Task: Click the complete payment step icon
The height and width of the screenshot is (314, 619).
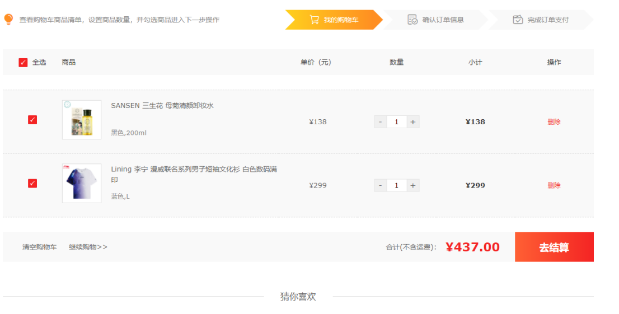Action: coord(518,20)
